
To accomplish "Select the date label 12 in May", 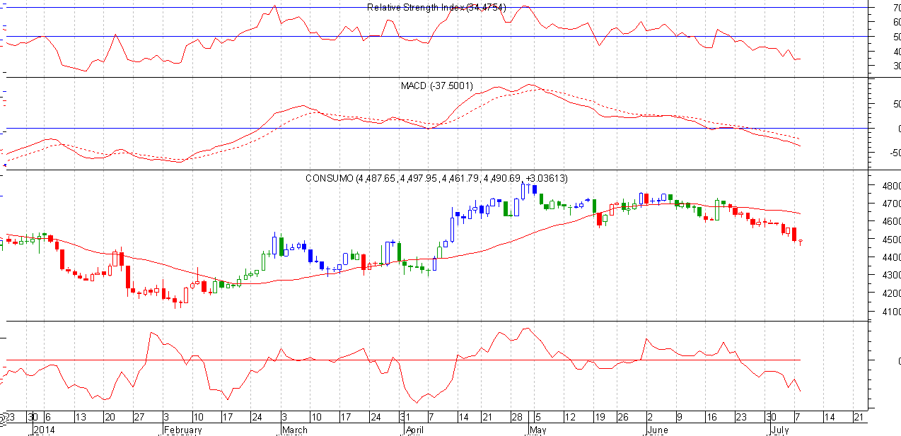I will [x=570, y=417].
